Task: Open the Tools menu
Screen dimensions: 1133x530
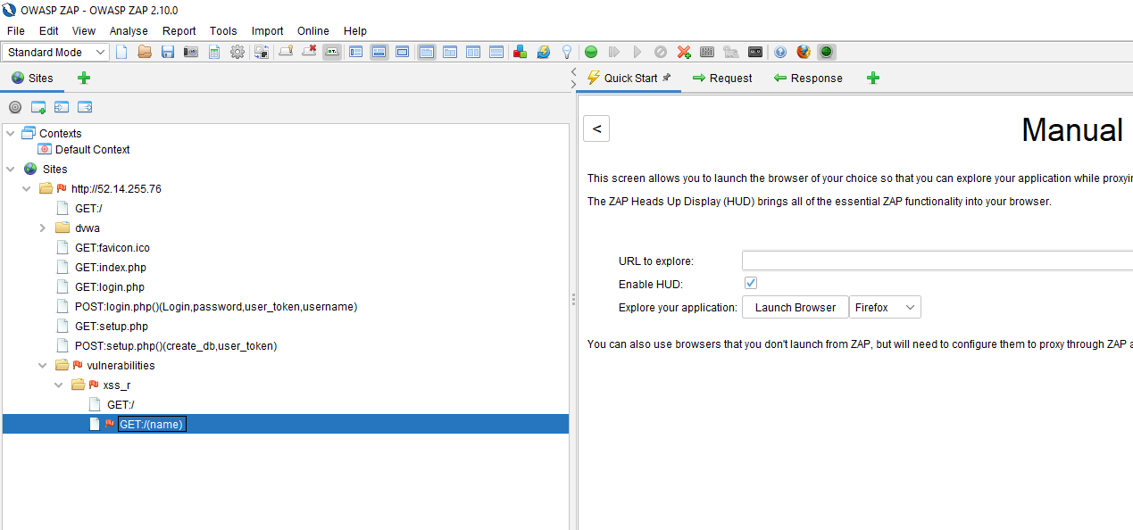Action: (x=223, y=30)
